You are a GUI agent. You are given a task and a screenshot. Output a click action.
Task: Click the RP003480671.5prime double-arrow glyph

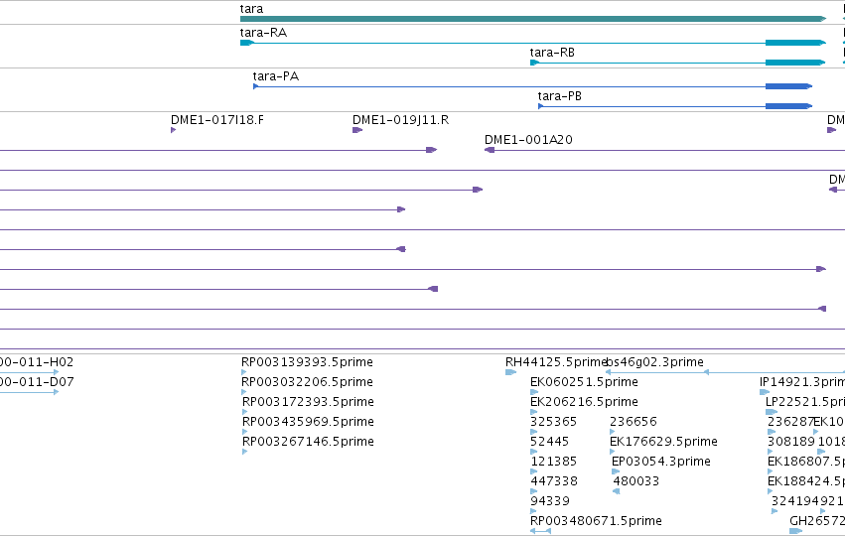point(540,531)
